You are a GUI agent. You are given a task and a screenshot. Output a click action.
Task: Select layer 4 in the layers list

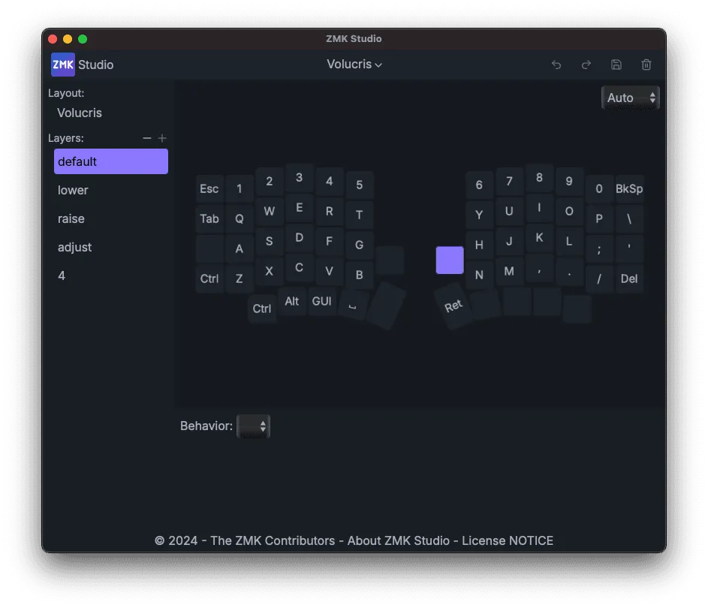click(111, 275)
